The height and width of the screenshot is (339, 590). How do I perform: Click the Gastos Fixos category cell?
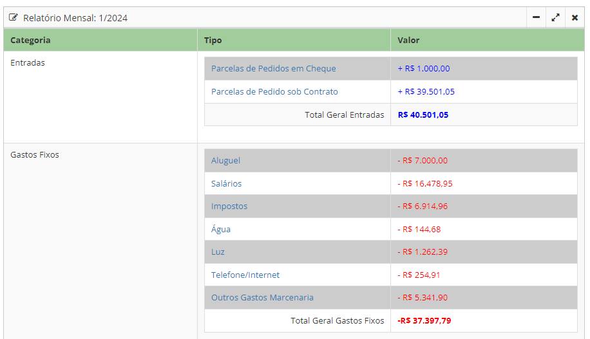(35, 155)
